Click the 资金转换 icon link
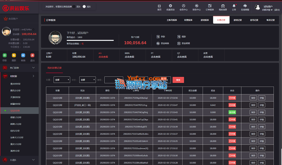This screenshot has width=282, height=165. tap(158, 43)
